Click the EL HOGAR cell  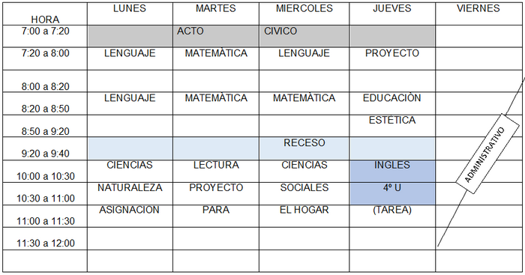click(x=304, y=216)
